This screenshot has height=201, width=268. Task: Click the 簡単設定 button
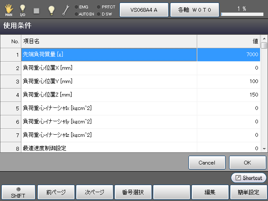pos(248,193)
